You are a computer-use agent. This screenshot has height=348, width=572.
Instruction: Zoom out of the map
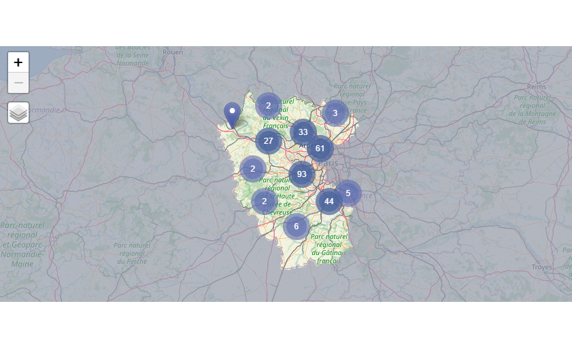pyautogui.click(x=18, y=83)
